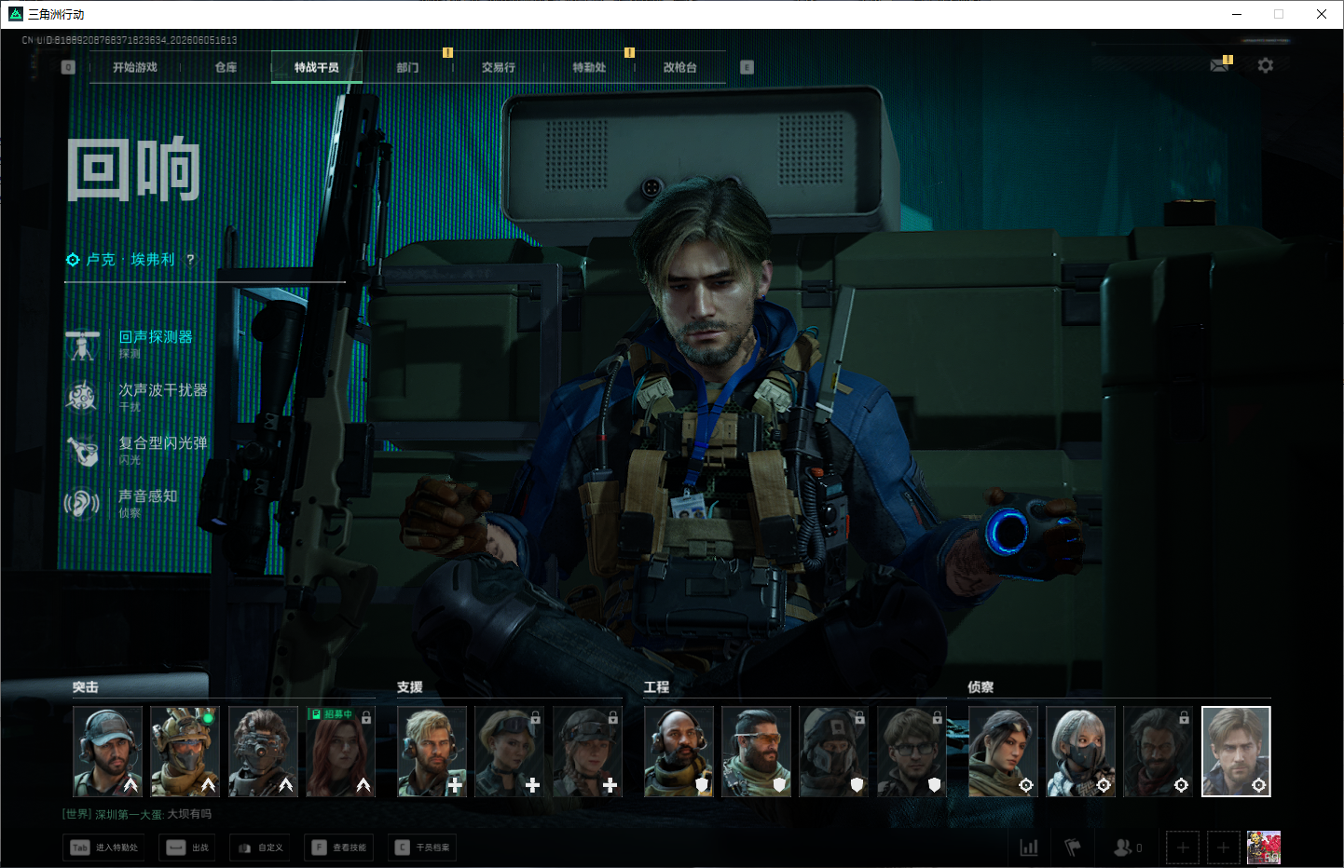Screen dimensions: 1344x868
Task: Open the mail inbox icon
Action: point(1219,65)
